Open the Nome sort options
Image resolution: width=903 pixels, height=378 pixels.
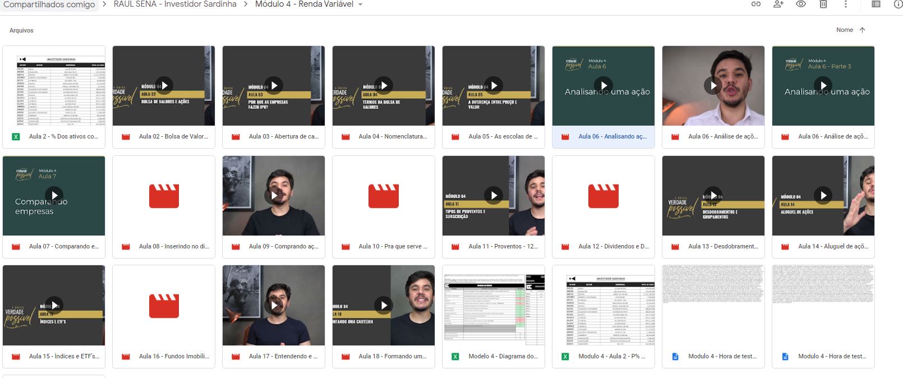tap(844, 30)
